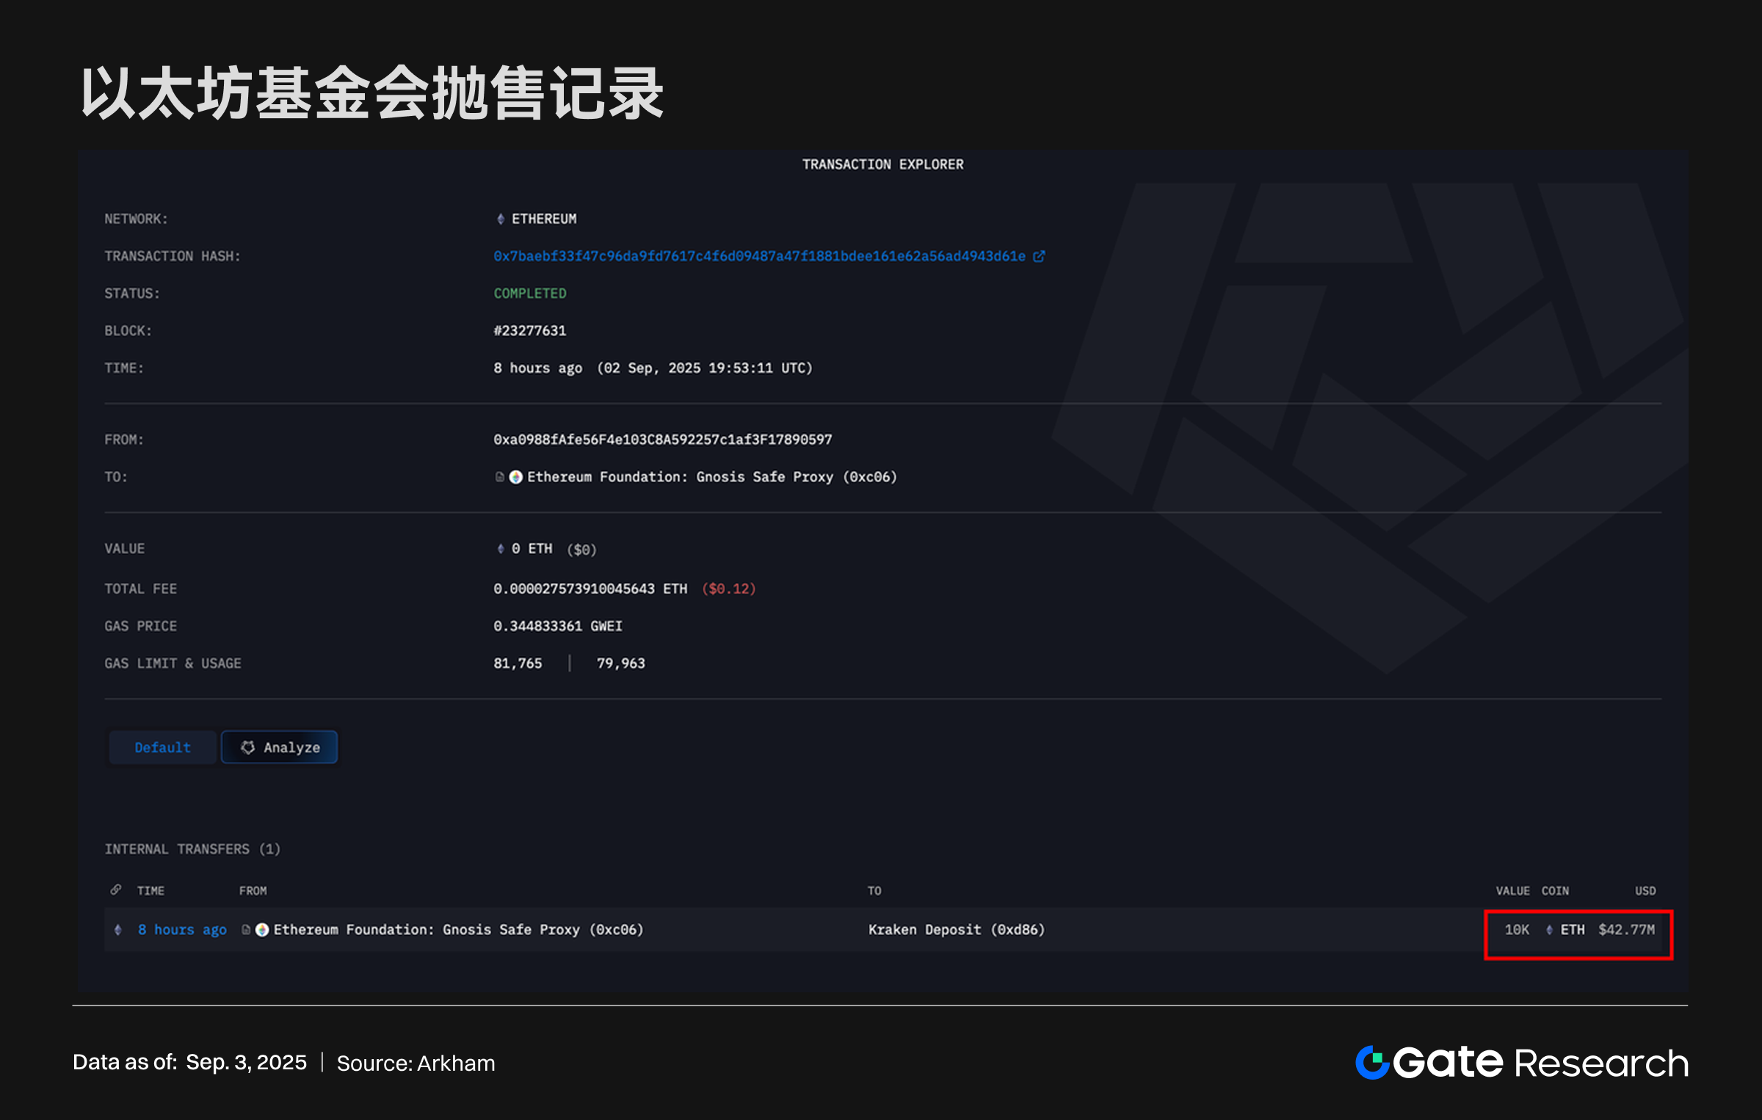The width and height of the screenshot is (1762, 1120).
Task: Click the $42.77M USD value
Action: [1626, 930]
